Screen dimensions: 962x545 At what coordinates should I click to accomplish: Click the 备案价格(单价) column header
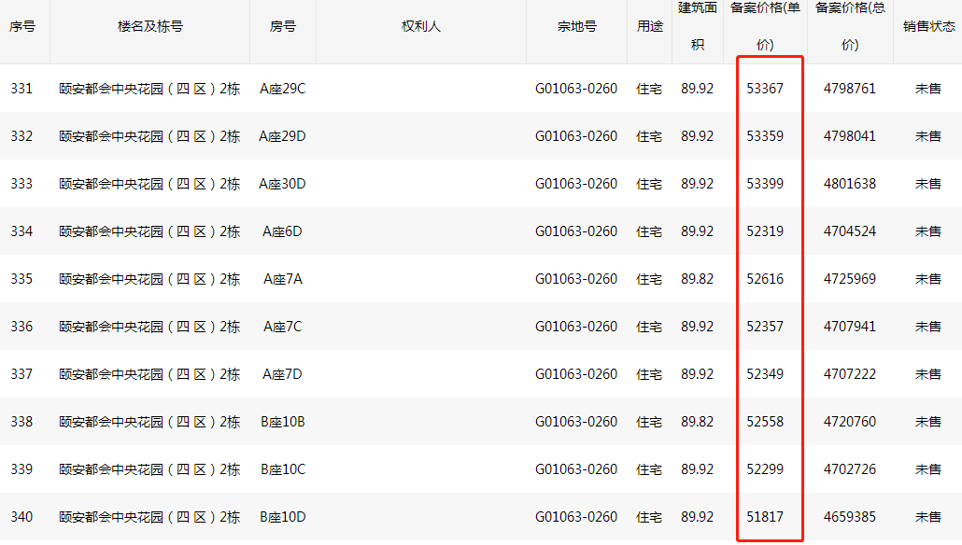pos(765,26)
